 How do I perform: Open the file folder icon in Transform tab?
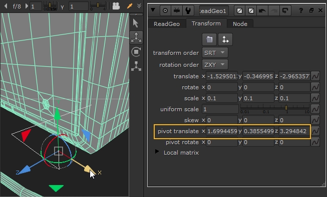[209, 39]
